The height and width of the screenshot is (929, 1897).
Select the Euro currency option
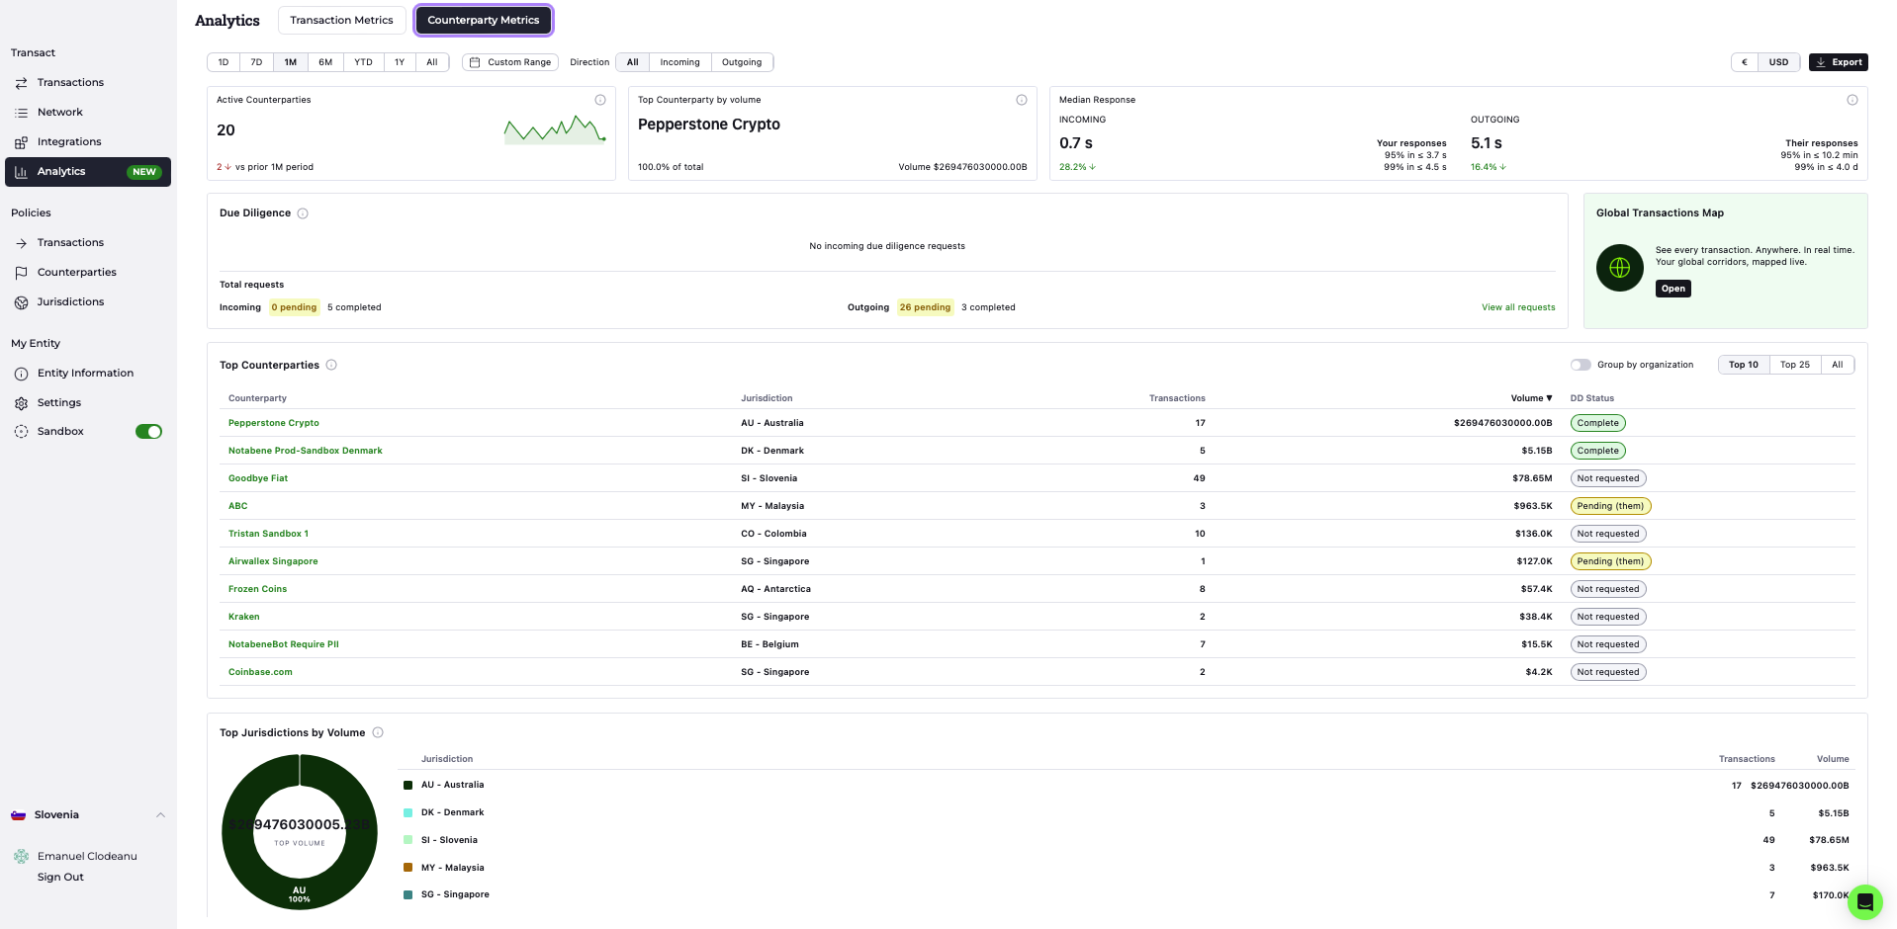pyautogui.click(x=1744, y=62)
